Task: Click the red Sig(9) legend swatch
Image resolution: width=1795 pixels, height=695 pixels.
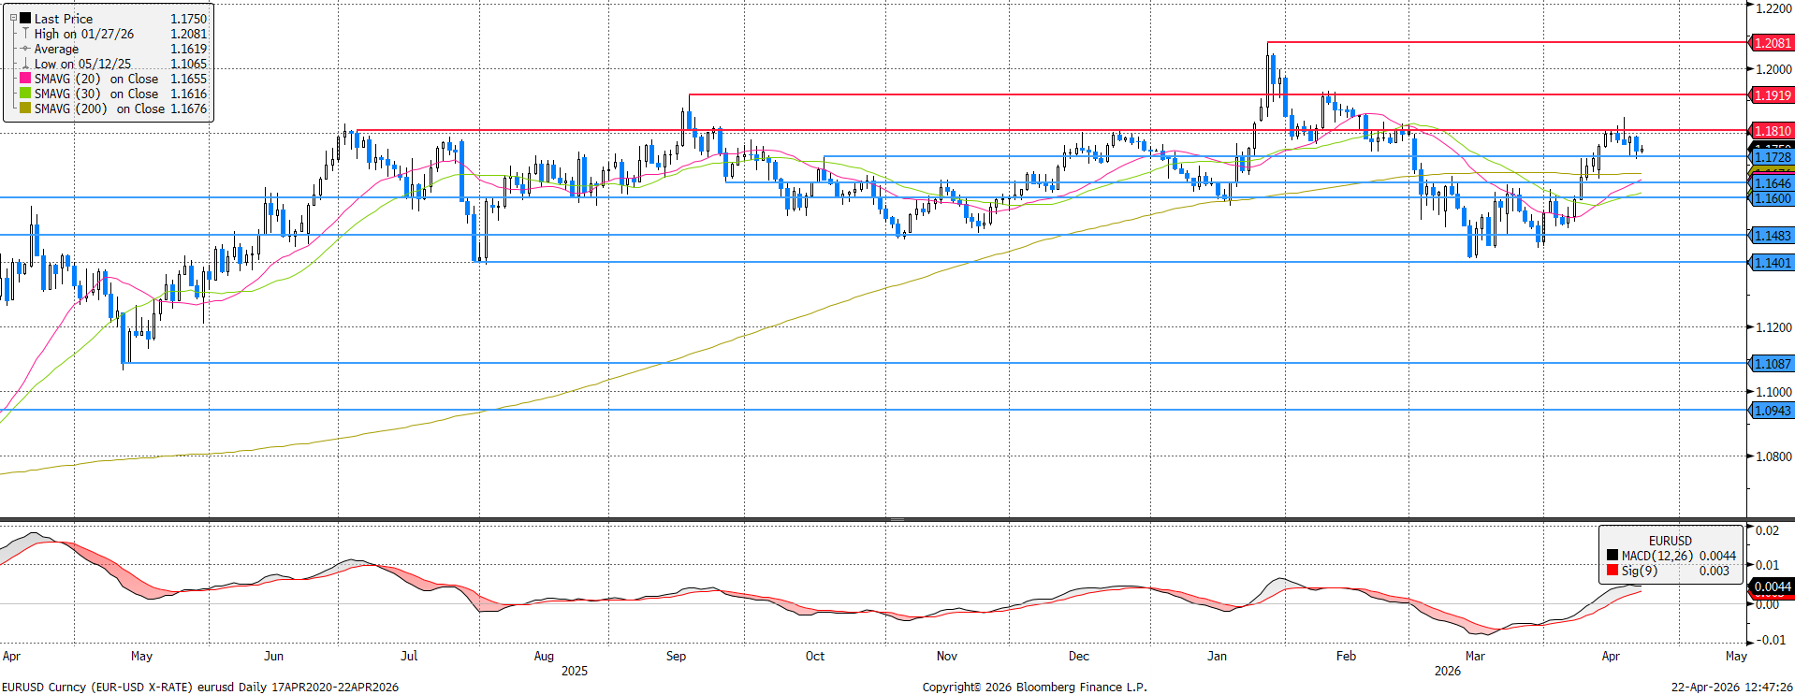Action: tap(1612, 571)
